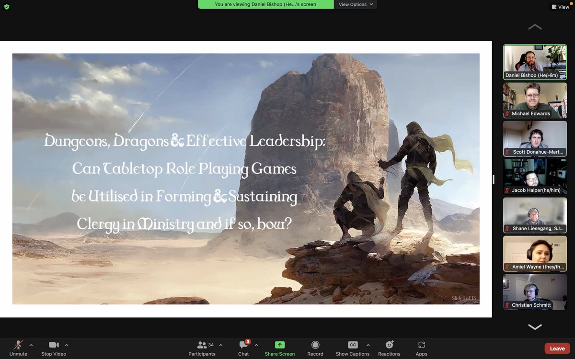
Task: Open the Participants panel
Action: point(202,348)
